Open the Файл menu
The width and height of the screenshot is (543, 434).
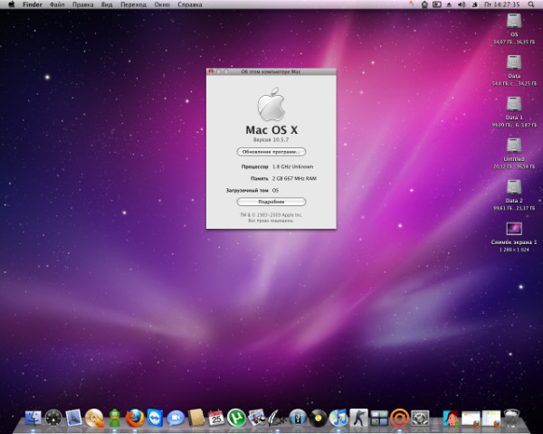tap(56, 5)
